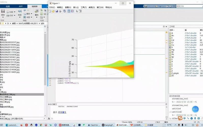Expand the 比较 (Compare) dropdown
Viewport: 203px width, 127px height.
[x=14, y=12]
